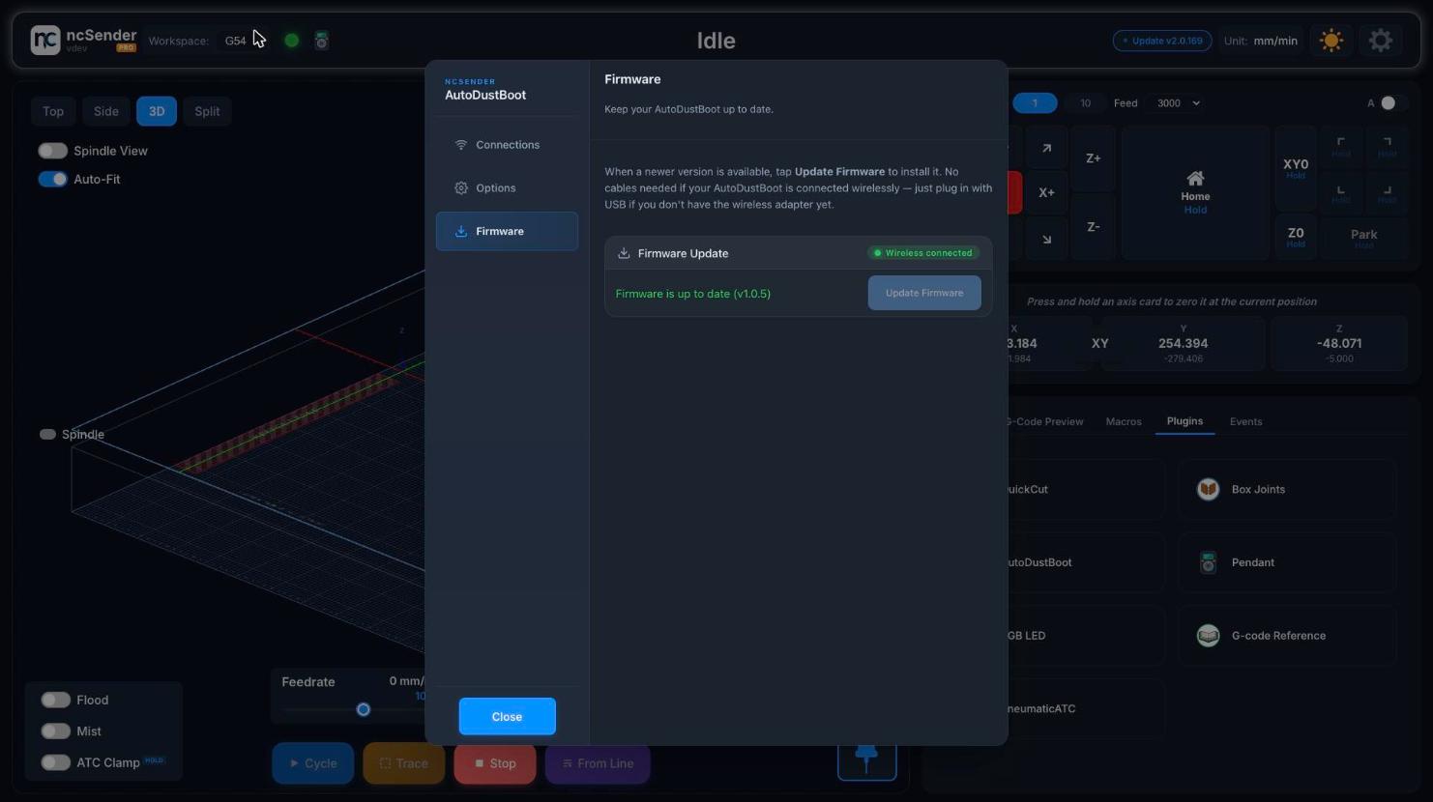This screenshot has width=1433, height=802.
Task: Open the G-Code Preview tab
Action: pos(1044,421)
